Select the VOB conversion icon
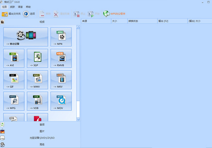Screen dimensions: 212x148 click(37, 101)
